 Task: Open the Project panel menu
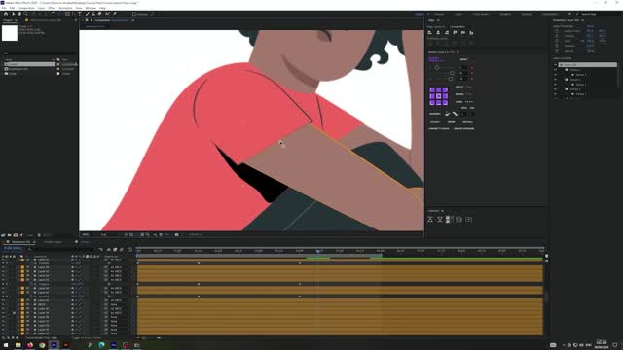point(16,20)
